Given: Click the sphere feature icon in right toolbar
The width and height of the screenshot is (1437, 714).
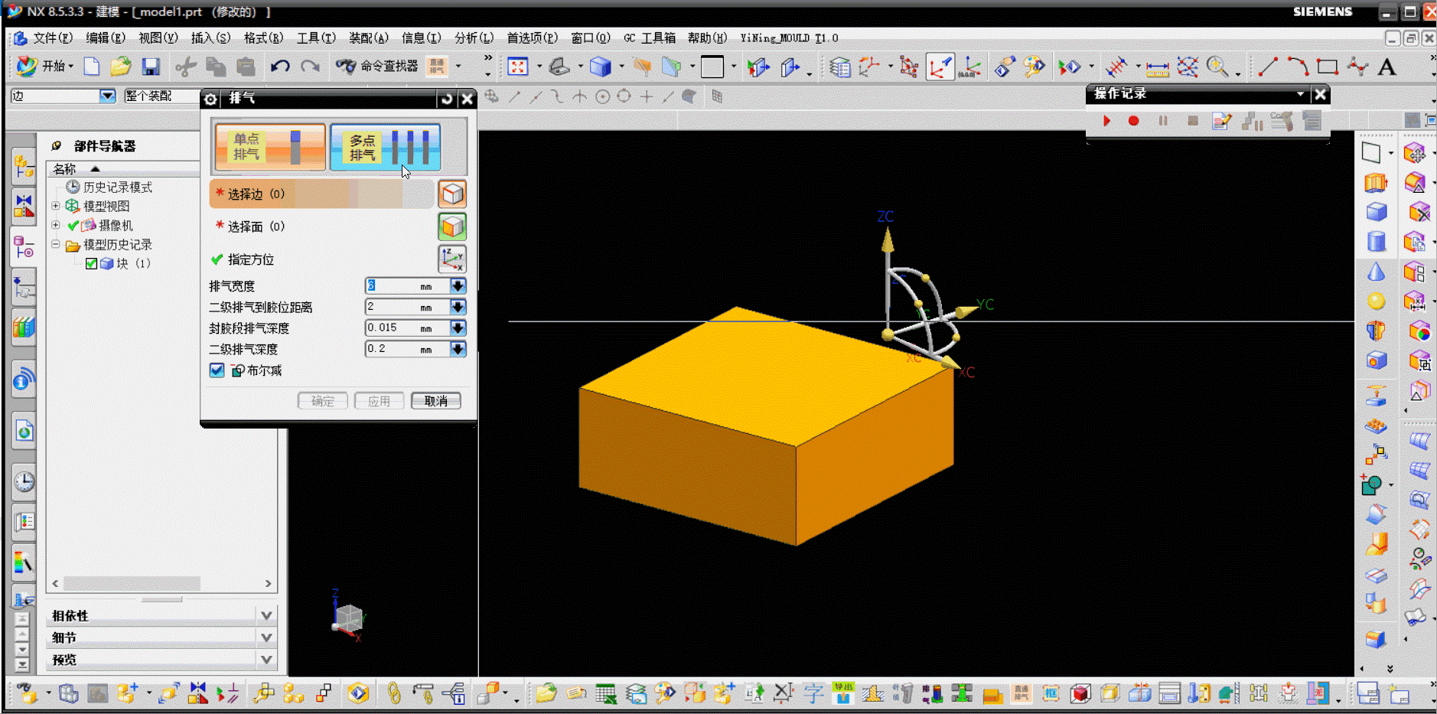Looking at the screenshot, I should [x=1377, y=302].
